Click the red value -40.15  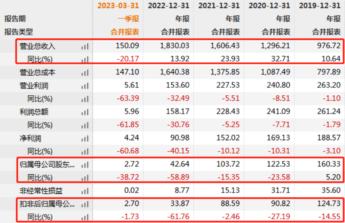(178, 151)
